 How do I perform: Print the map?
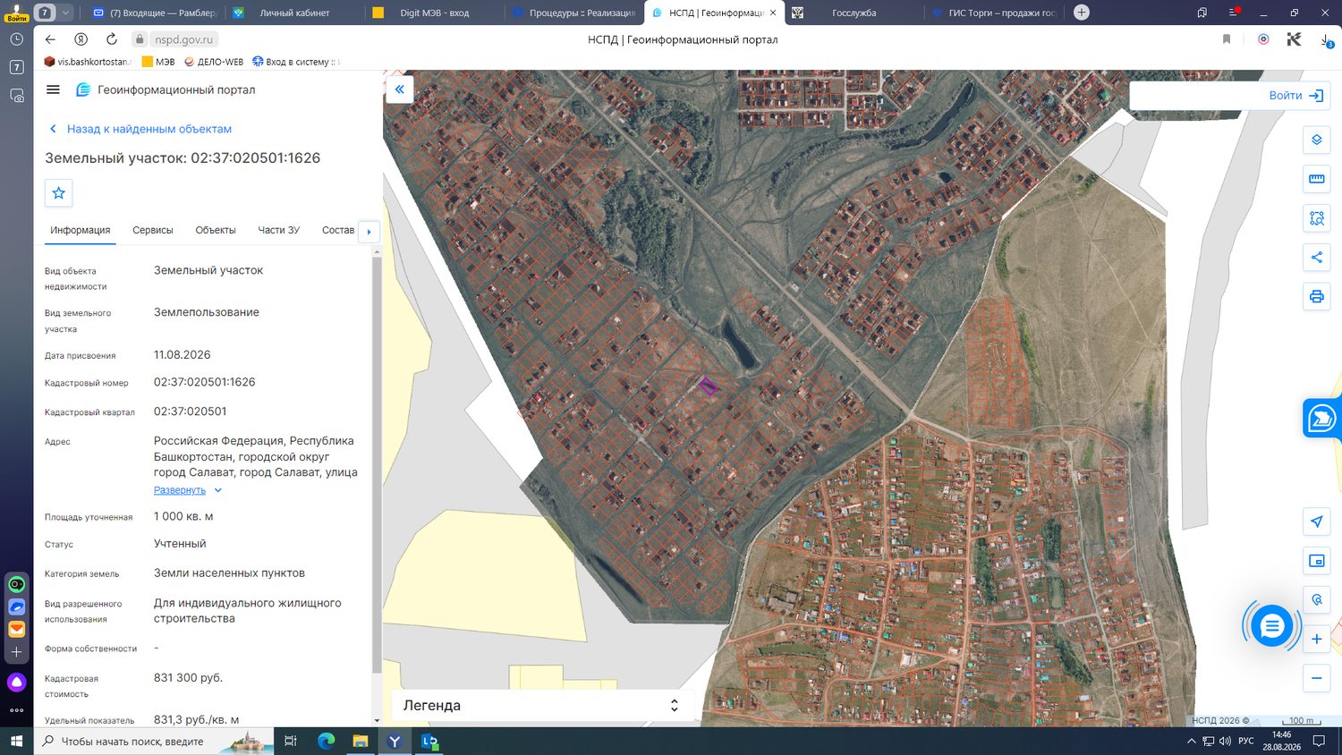point(1316,297)
